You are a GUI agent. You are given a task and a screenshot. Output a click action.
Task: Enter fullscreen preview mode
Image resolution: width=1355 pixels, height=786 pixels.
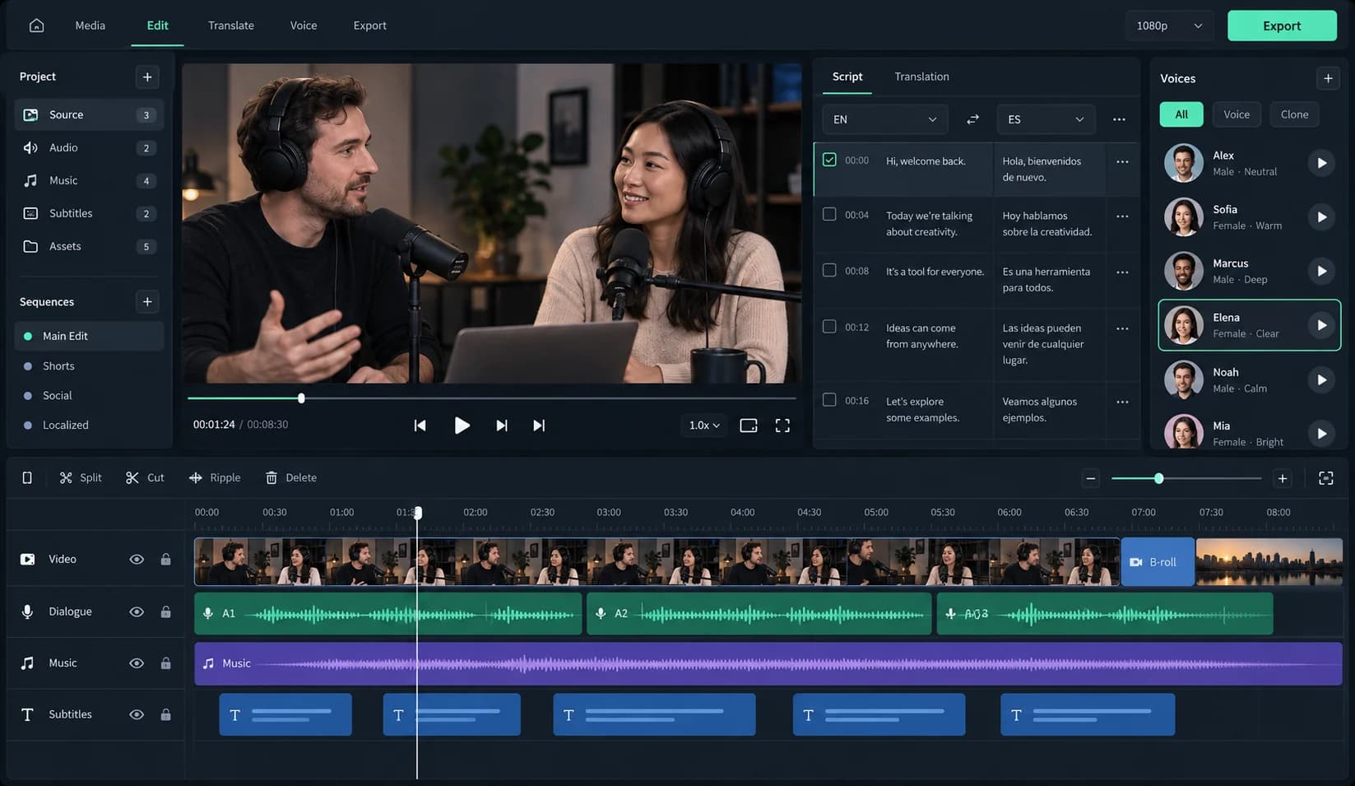[x=782, y=426]
